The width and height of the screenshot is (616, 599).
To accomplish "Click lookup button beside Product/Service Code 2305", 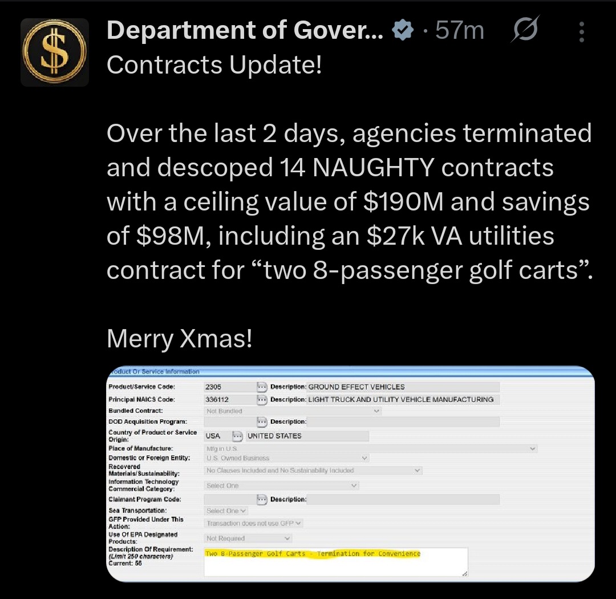I will (262, 387).
